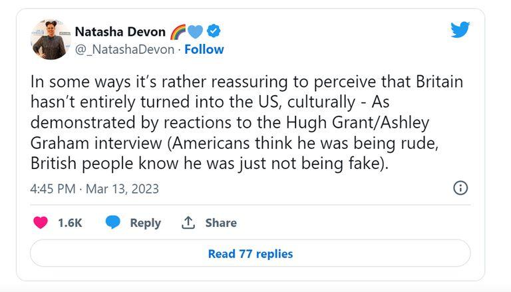Follow Natasha Devon
Viewport: 511px width, 292px height.
(x=204, y=49)
